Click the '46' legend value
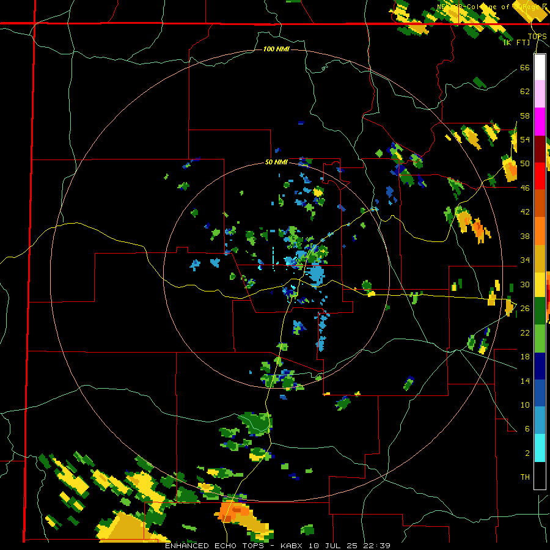 [525, 188]
